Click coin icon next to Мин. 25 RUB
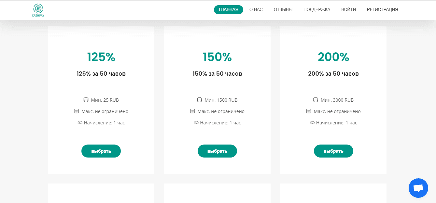 86,100
